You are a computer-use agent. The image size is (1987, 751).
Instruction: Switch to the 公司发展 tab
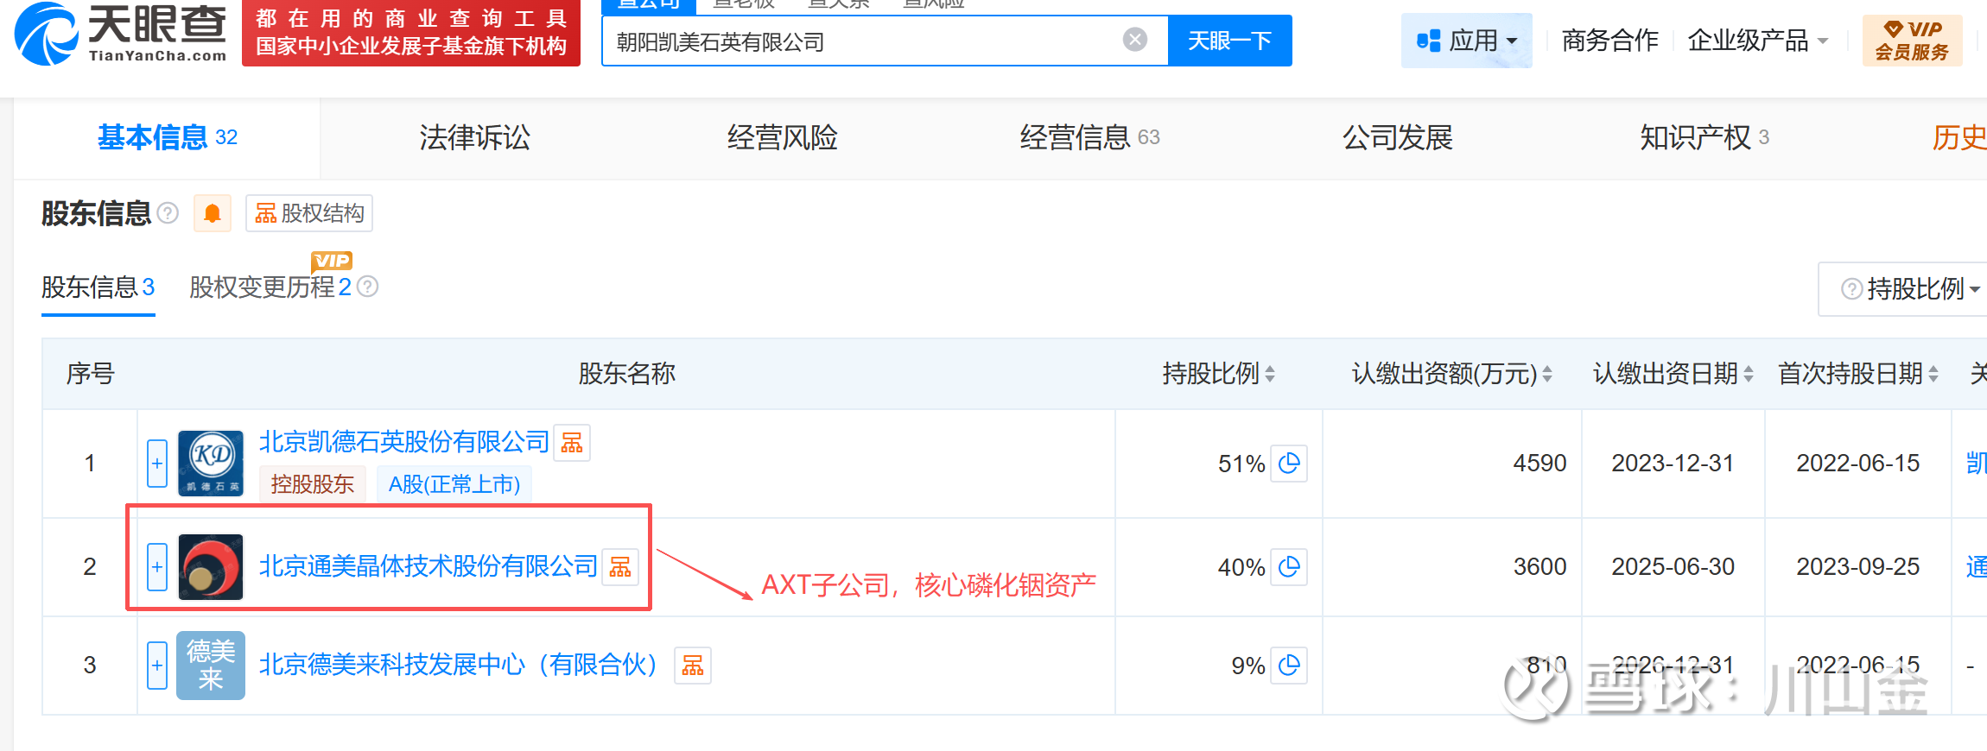pos(1397,137)
